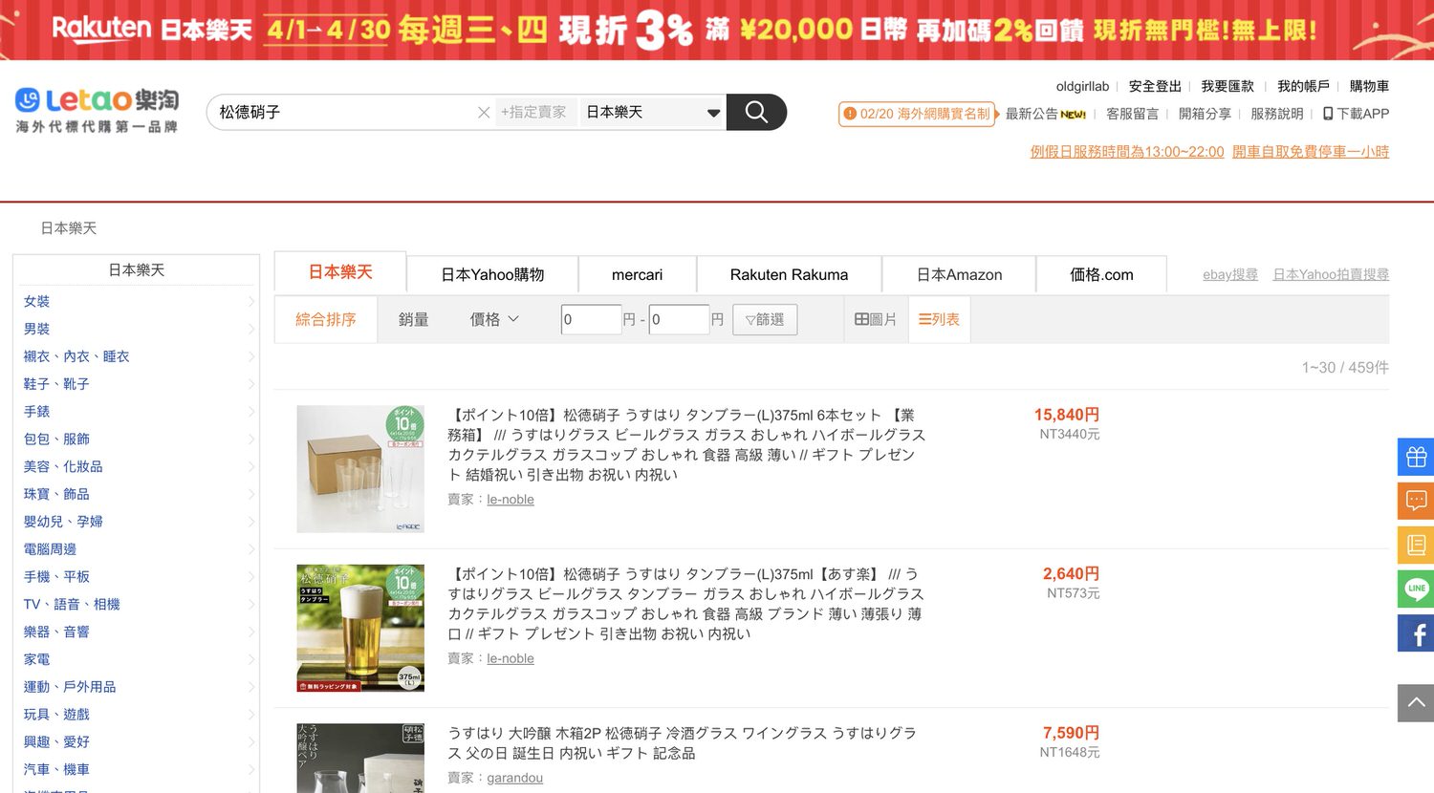This screenshot has width=1434, height=793.
Task: Expand the 電腦周邊 category
Action: pos(137,549)
